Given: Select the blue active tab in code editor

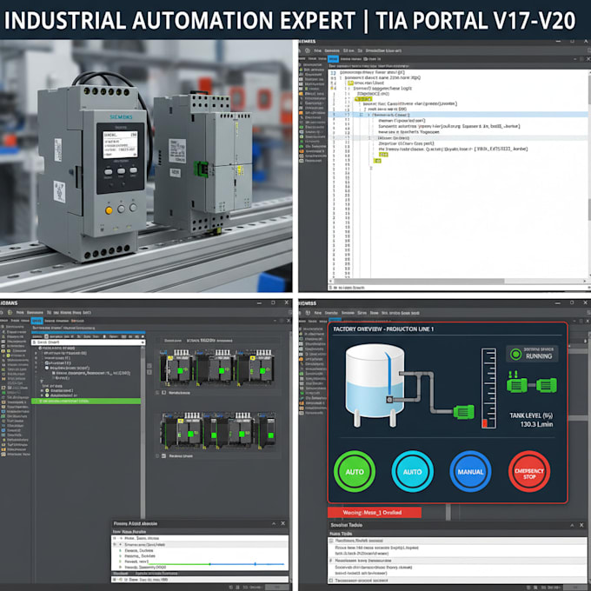Looking at the screenshot, I should click(x=333, y=59).
